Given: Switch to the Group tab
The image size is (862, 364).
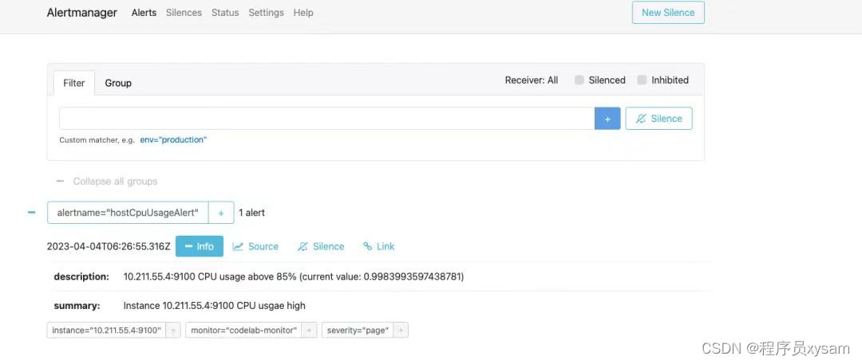Looking at the screenshot, I should click(118, 83).
